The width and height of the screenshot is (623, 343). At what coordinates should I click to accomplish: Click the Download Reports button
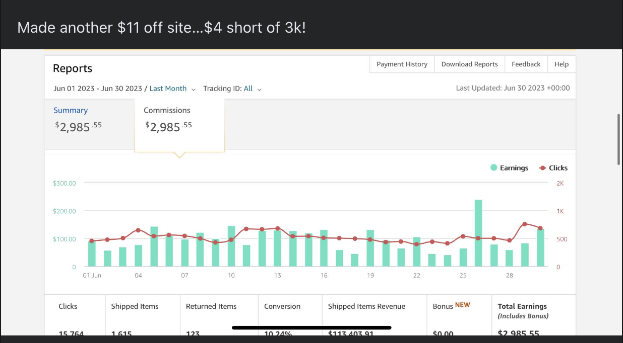coord(469,64)
